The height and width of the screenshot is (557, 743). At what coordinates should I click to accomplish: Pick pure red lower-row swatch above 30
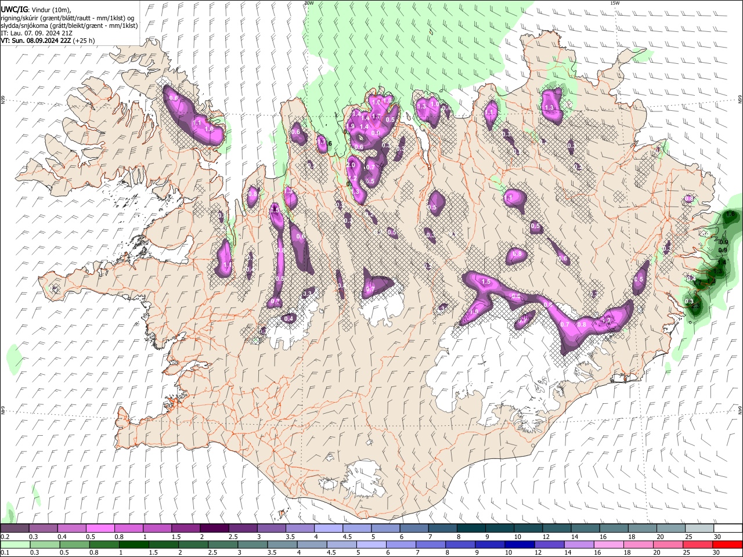point(728,544)
